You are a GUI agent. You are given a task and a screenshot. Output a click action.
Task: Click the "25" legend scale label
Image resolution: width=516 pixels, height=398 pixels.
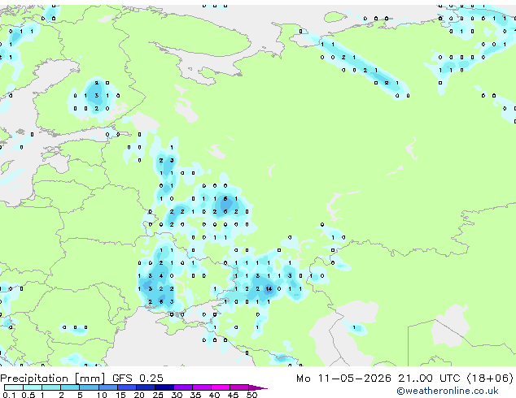pos(158,395)
